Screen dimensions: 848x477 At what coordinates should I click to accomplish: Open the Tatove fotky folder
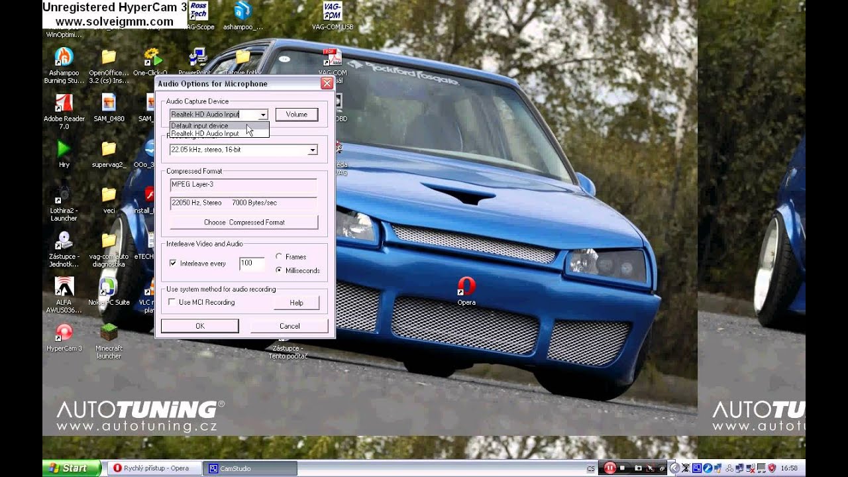click(x=243, y=62)
